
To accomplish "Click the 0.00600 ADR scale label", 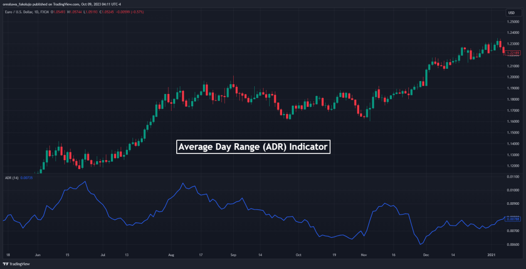I will pos(512,244).
